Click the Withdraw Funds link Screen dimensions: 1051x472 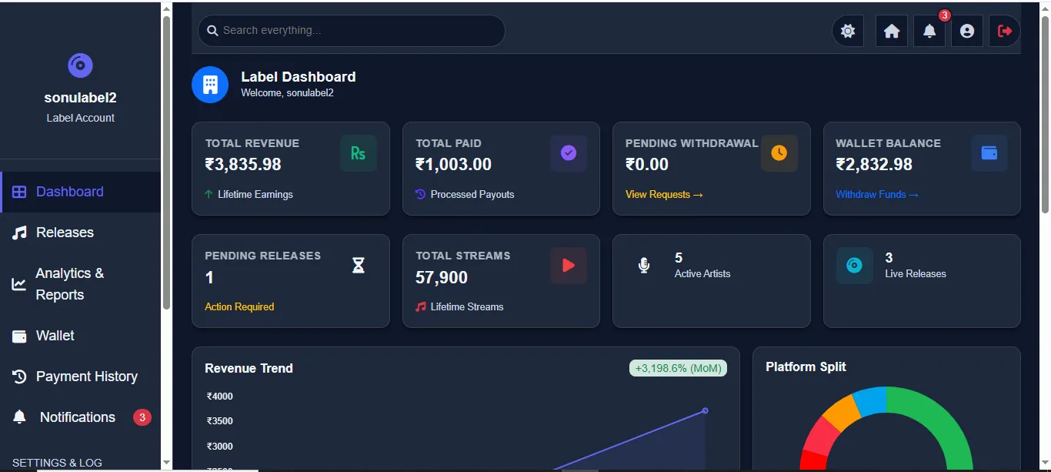click(877, 195)
